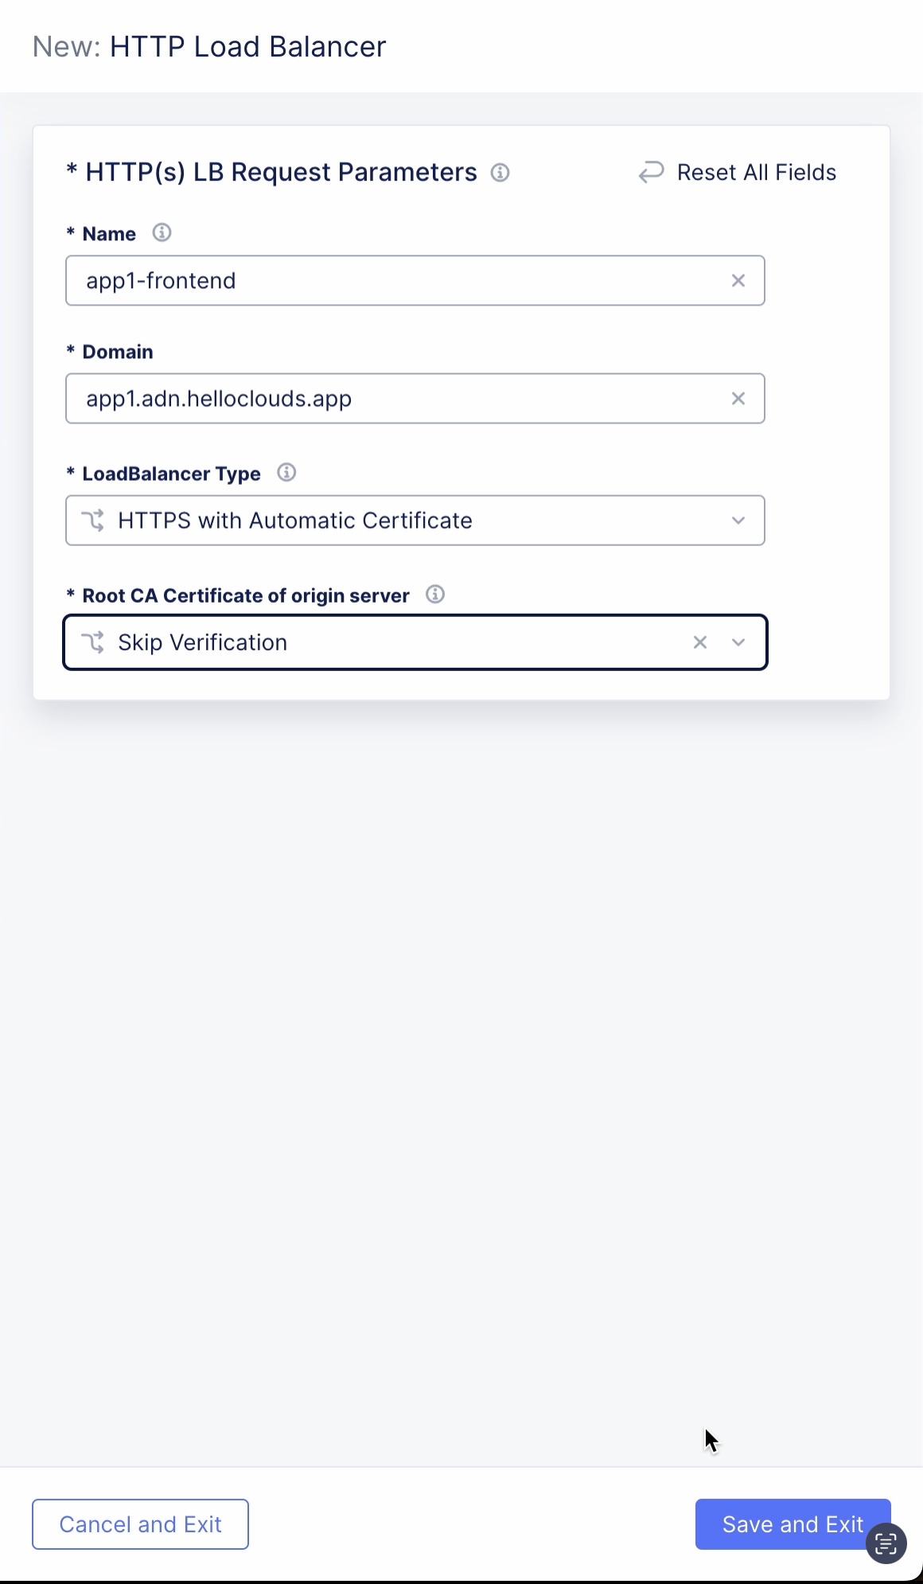The width and height of the screenshot is (923, 1584).
Task: Expand the LoadBalancer Type dropdown
Action: coord(738,521)
